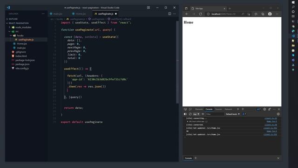298x168 pixels.
Task: Collapse the src folder
Action: pos(17,31)
